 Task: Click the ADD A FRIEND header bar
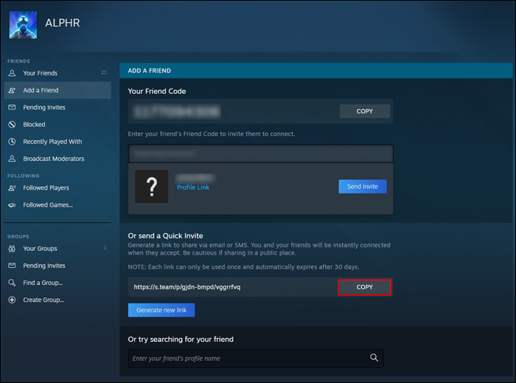click(x=316, y=70)
